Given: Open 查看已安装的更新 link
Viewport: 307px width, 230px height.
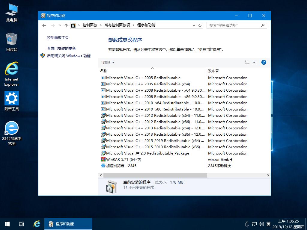Looking at the screenshot, I should coord(61,48).
